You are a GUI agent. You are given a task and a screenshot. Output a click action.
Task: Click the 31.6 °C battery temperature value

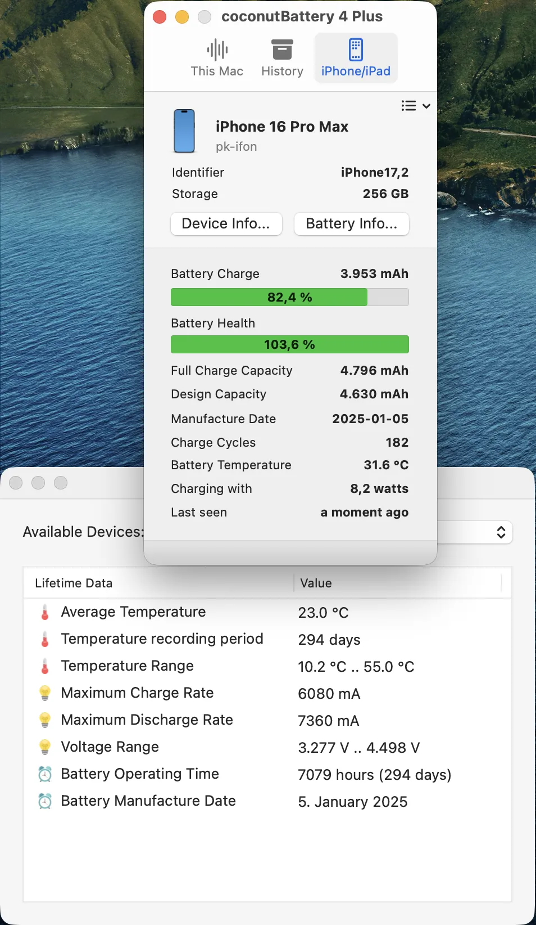pyautogui.click(x=386, y=465)
